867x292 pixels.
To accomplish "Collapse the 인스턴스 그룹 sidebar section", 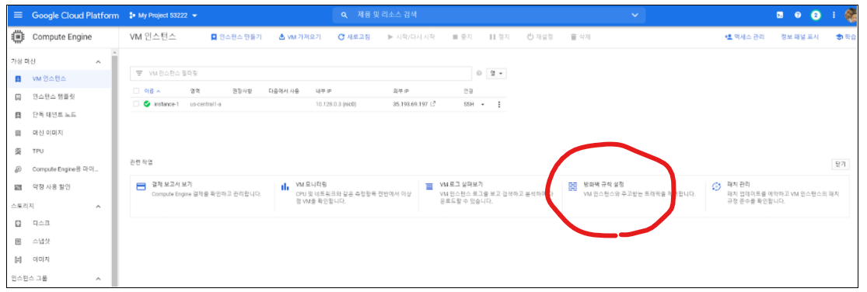I will click(99, 278).
